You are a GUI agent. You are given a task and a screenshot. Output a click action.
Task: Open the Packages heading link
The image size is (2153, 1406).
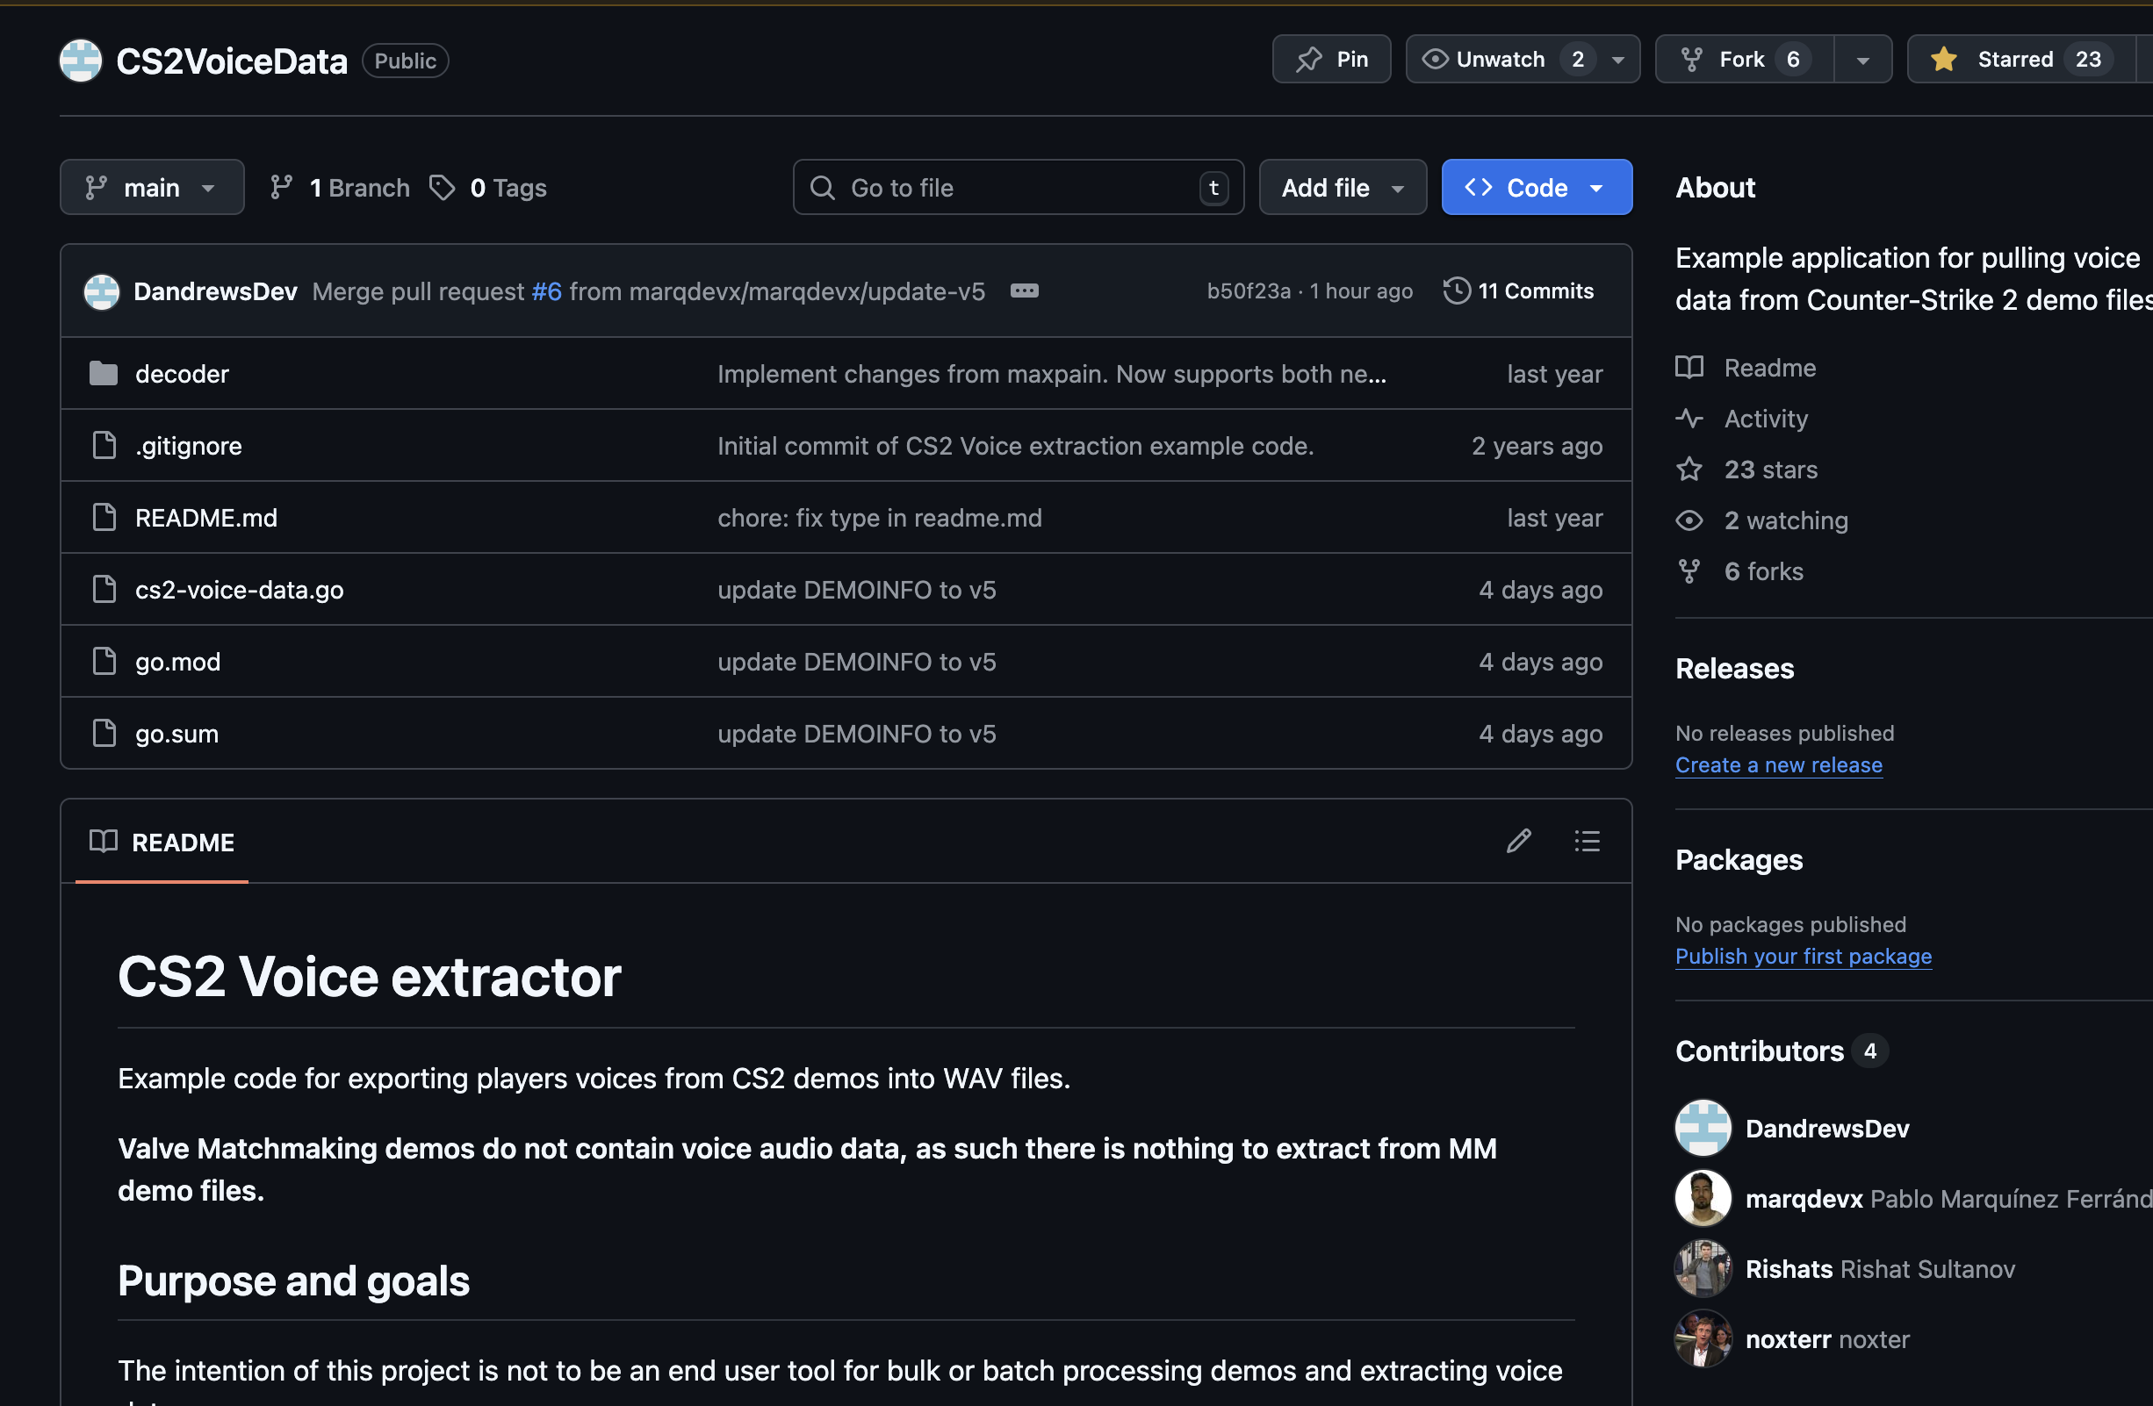[1739, 860]
